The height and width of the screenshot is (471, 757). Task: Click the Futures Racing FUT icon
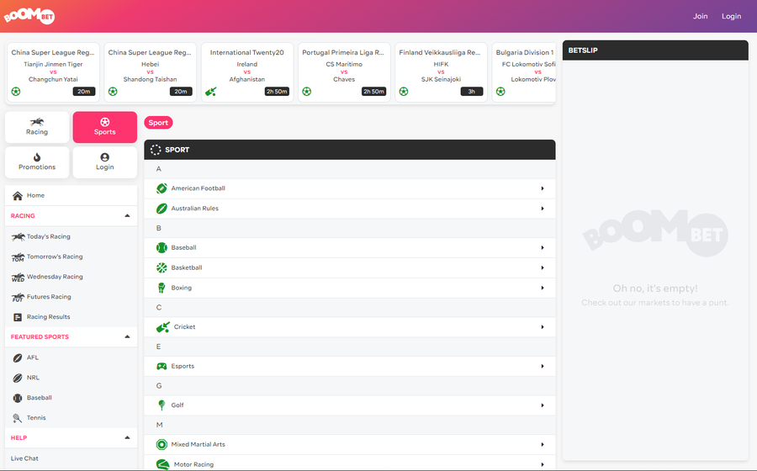click(x=18, y=297)
